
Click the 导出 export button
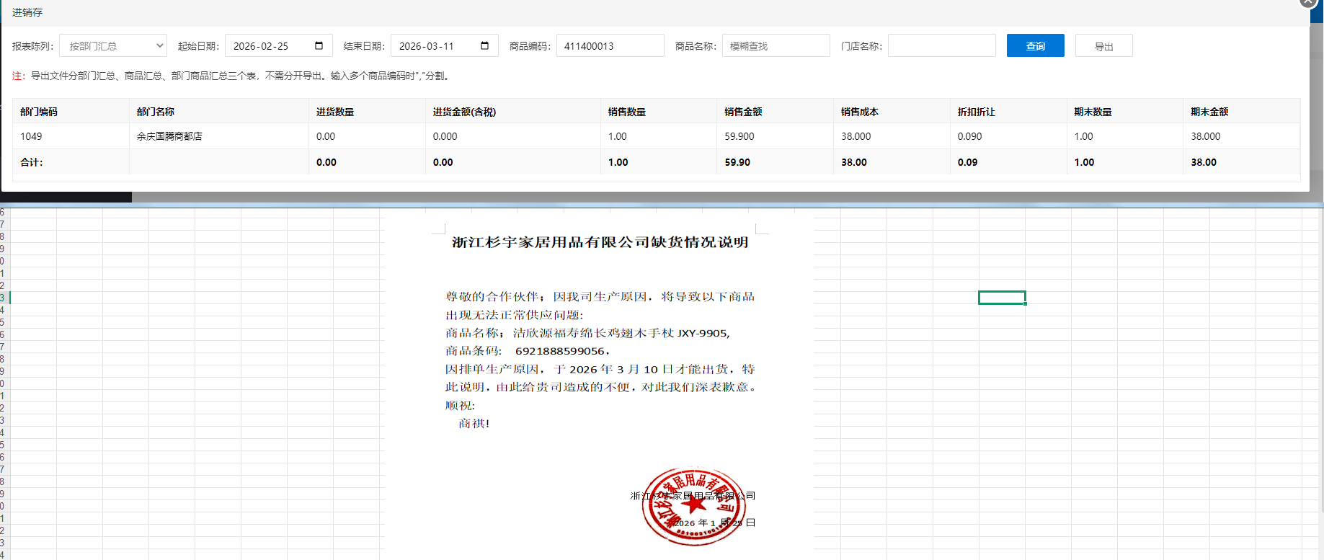tap(1103, 45)
